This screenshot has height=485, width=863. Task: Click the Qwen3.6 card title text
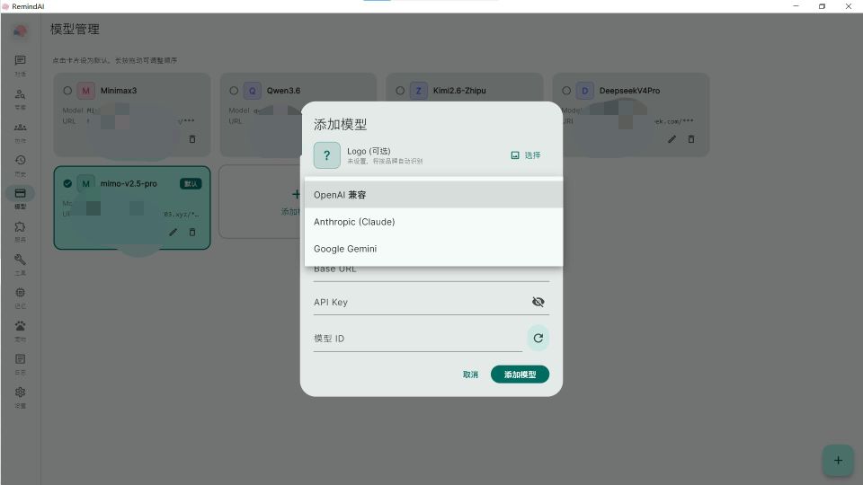[x=283, y=91]
